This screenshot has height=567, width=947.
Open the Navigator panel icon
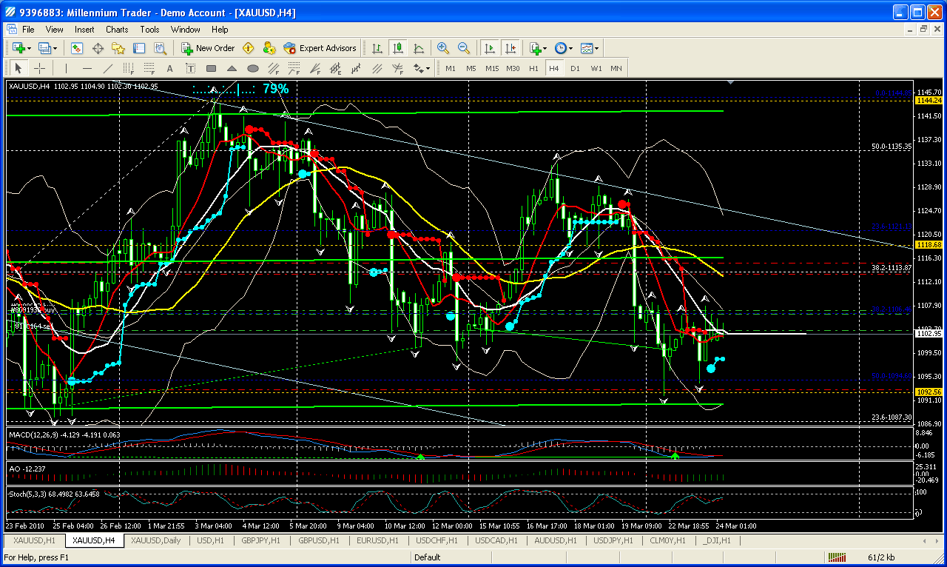118,48
